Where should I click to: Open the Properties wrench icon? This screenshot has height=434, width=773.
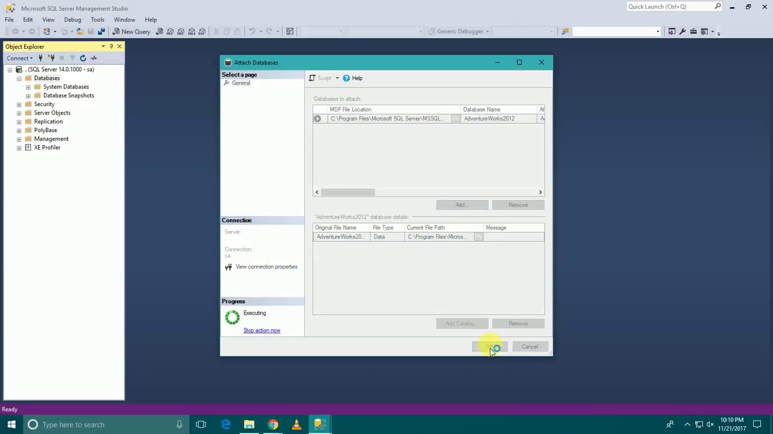[682, 31]
